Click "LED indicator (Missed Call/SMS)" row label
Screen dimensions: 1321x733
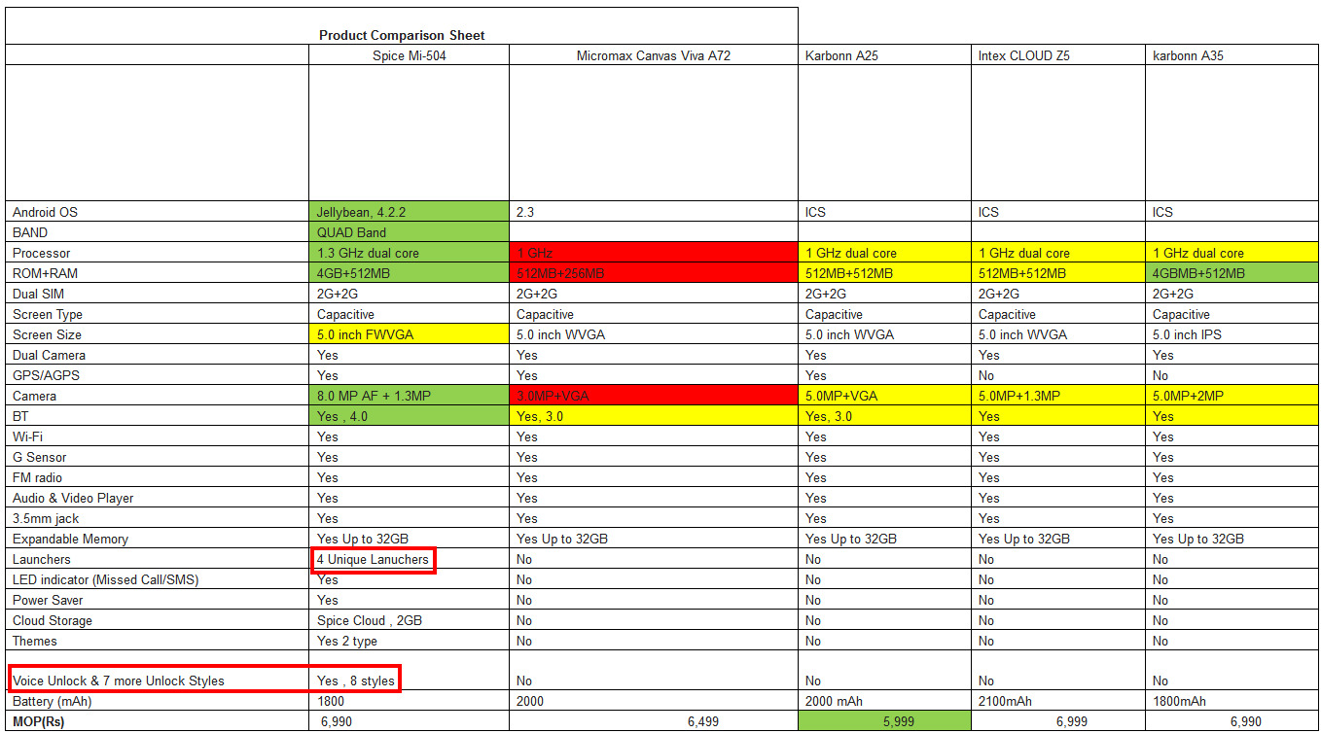coord(106,579)
